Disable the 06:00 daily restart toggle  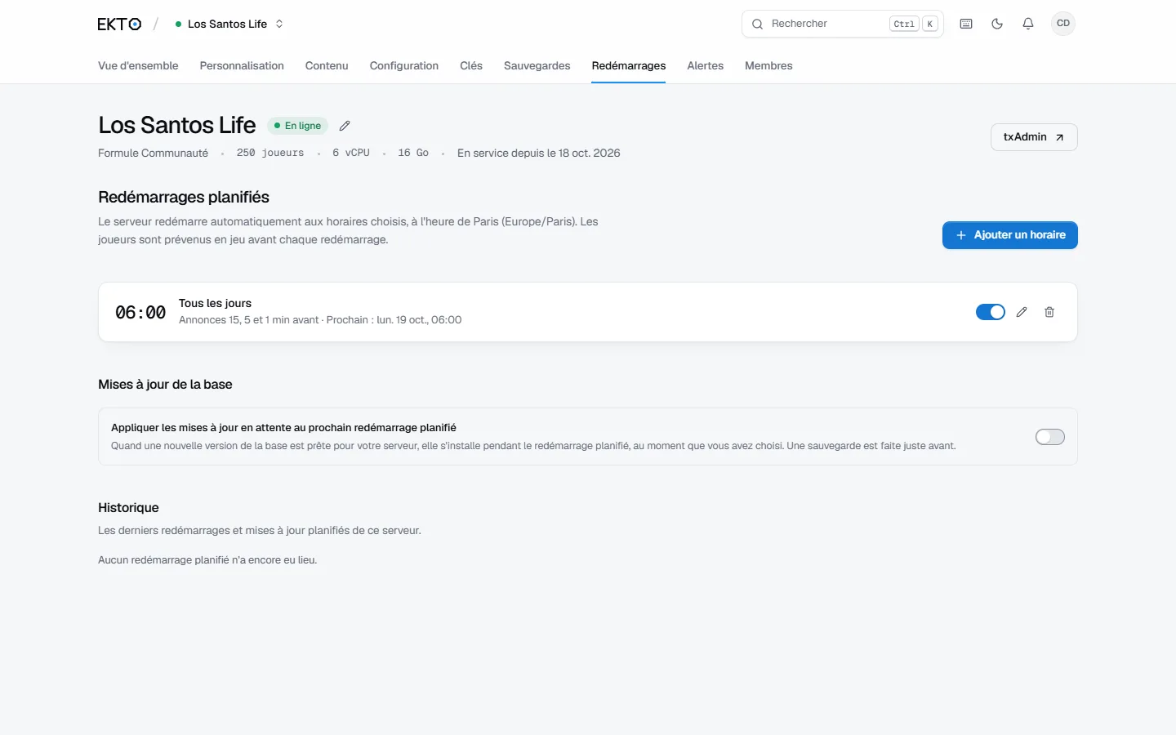tap(991, 312)
